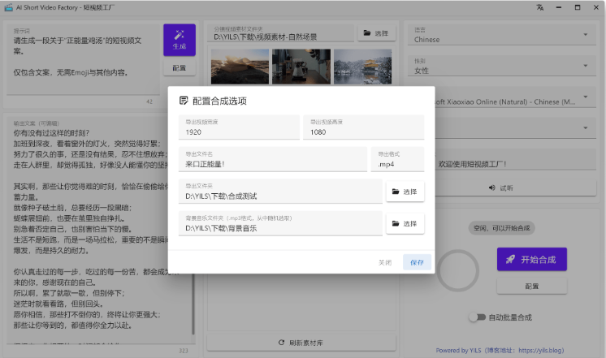
Task: Click the speaker 试听 preview button
Action: click(x=500, y=188)
